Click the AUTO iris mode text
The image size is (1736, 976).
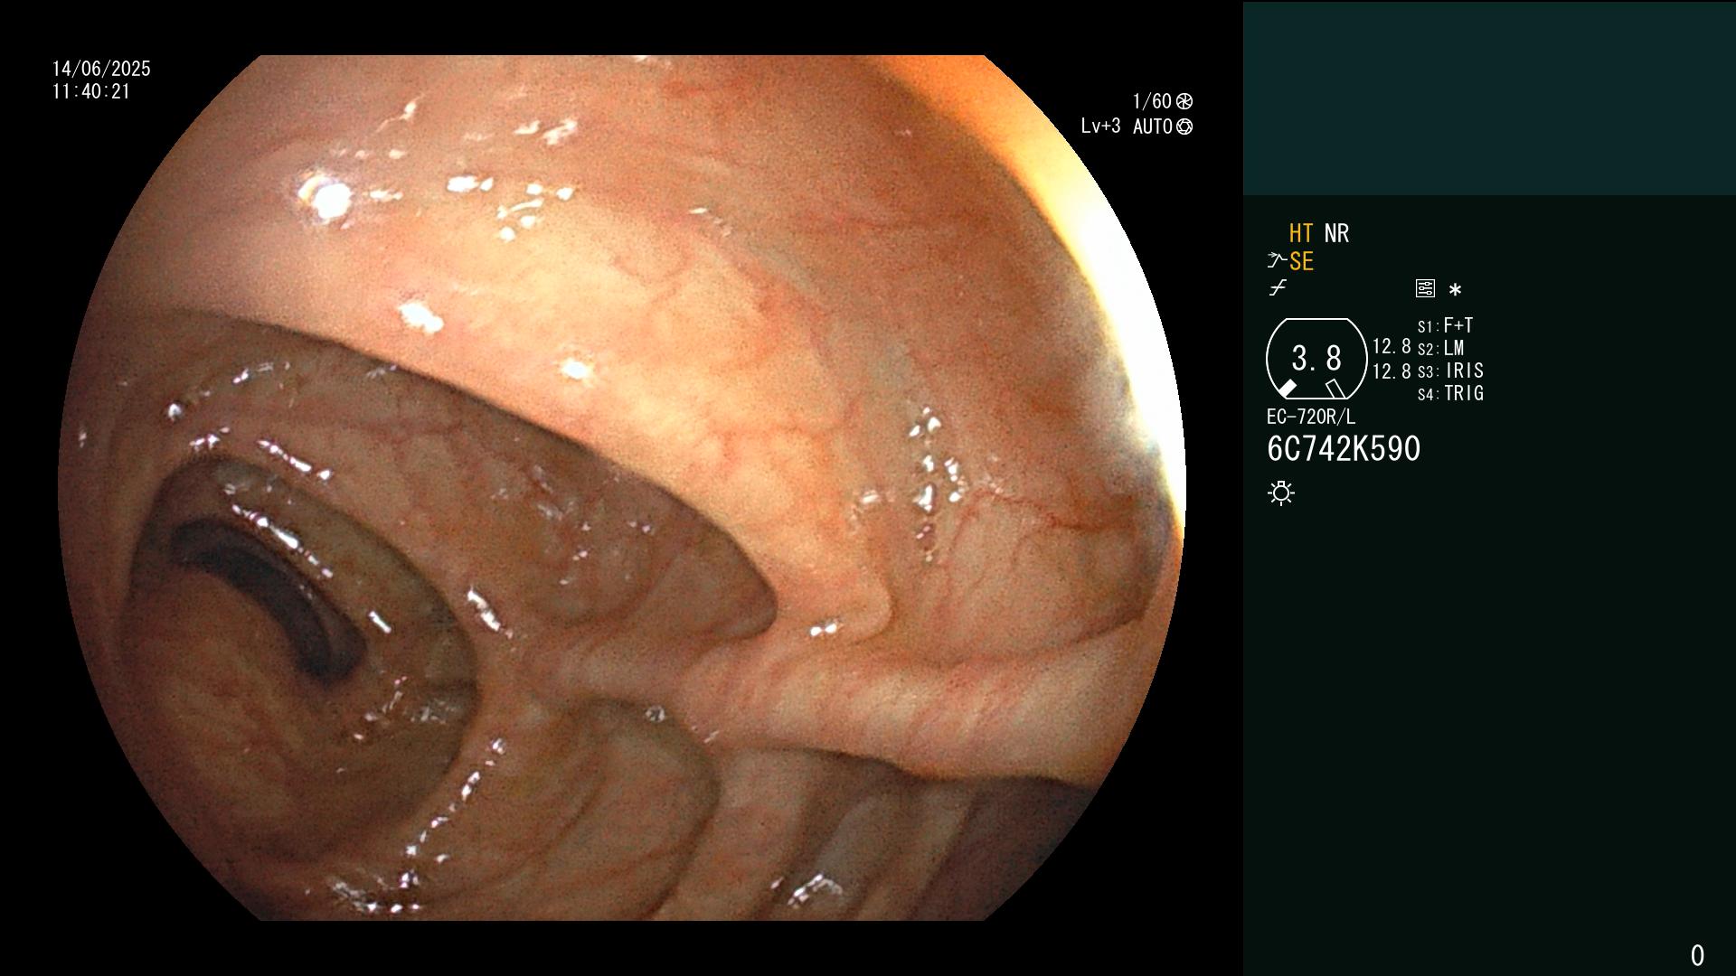coord(1153,127)
